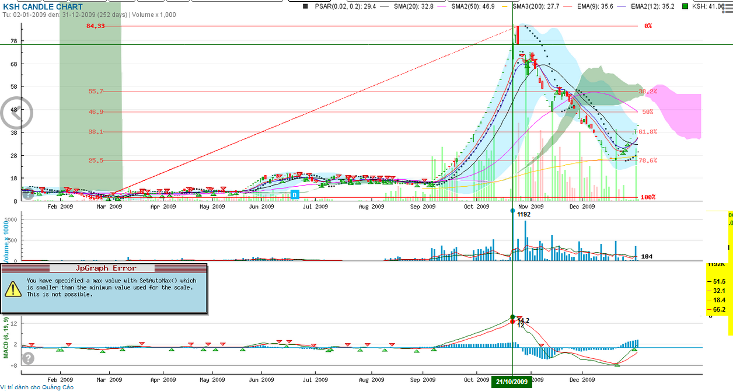The height and width of the screenshot is (391, 733).
Task: Click the blue D dividend marker
Action: (x=295, y=194)
